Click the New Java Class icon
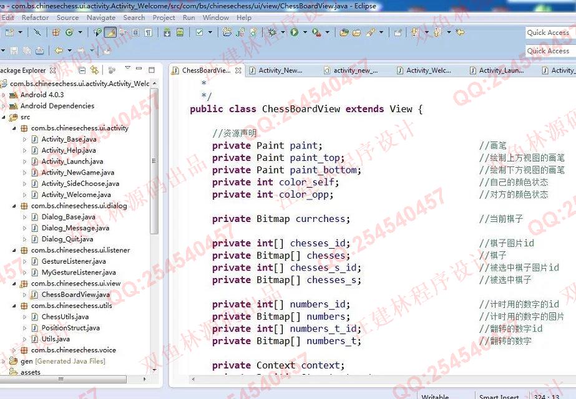The height and width of the screenshot is (399, 576). tap(69, 32)
